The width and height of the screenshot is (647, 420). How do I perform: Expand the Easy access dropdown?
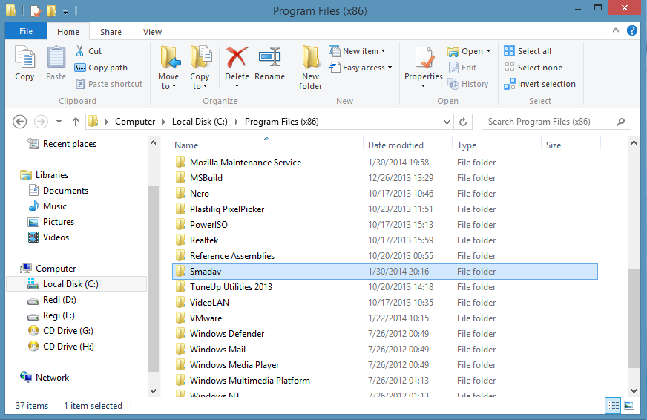coord(390,68)
